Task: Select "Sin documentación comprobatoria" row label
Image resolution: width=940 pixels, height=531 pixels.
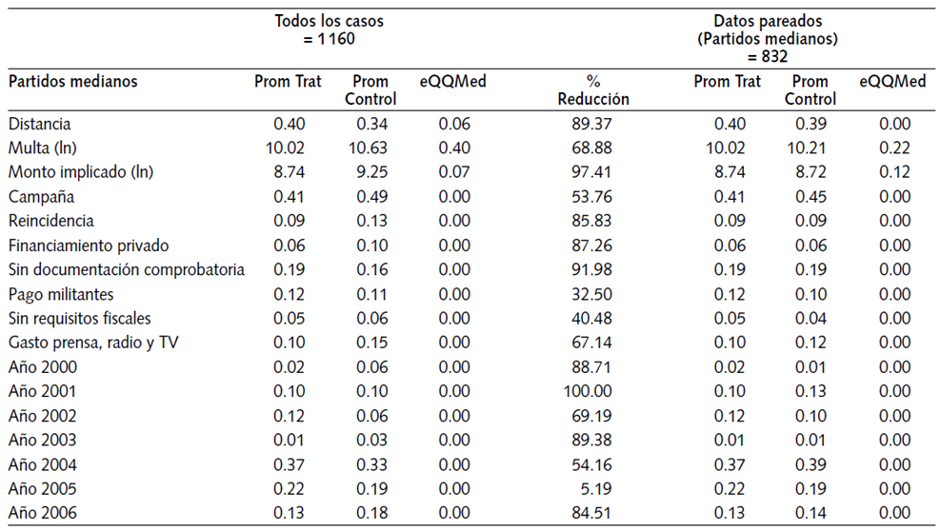Action: point(127,269)
